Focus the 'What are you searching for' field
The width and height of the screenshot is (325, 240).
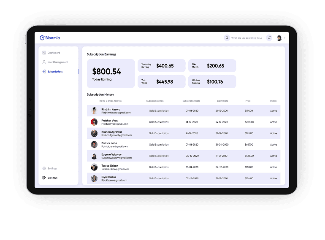[246, 38]
